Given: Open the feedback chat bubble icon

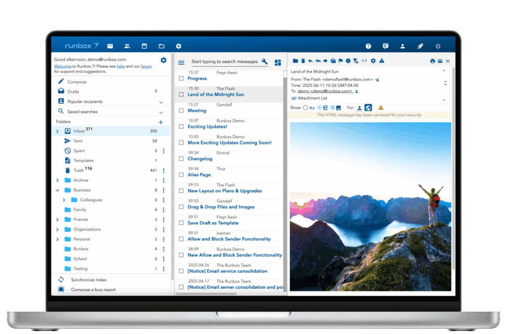Looking at the screenshot, I should click(385, 46).
